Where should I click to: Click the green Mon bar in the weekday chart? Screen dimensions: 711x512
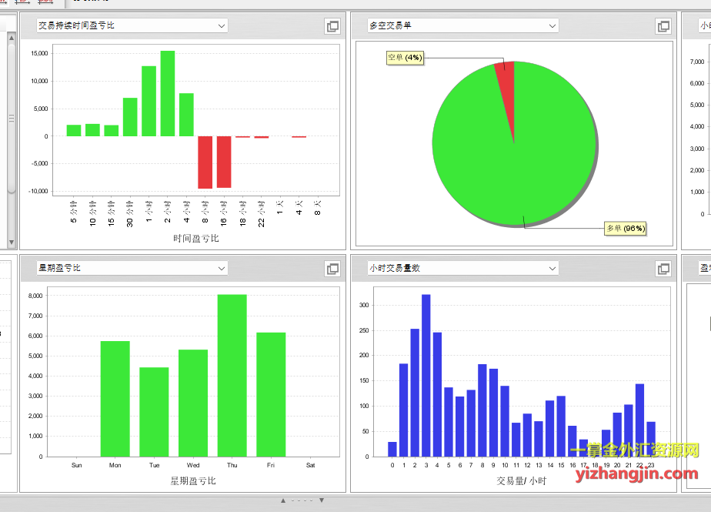[115, 399]
